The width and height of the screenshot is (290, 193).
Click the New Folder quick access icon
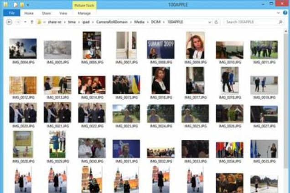22,5
